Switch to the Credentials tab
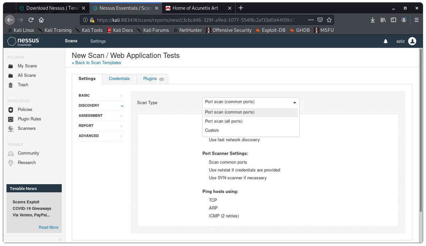This screenshot has height=246, width=426. point(119,79)
